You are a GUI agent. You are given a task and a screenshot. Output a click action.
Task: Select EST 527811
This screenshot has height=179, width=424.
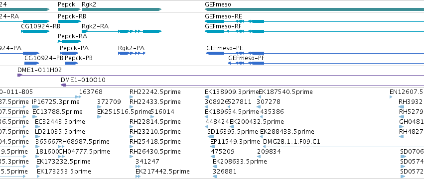240,102
